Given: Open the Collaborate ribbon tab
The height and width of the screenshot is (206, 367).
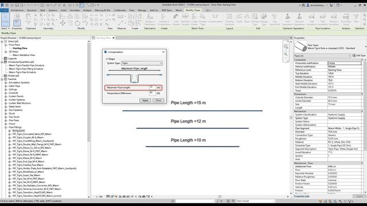Looking at the screenshot, I should point(120,10).
